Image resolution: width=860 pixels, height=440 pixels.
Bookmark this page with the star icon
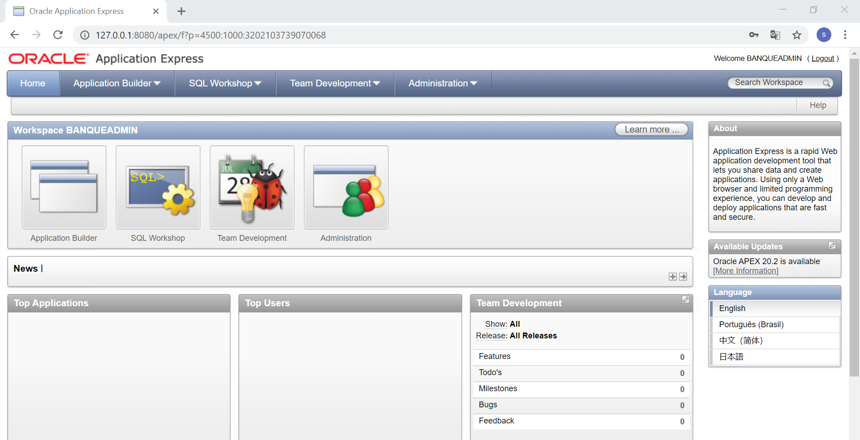797,35
